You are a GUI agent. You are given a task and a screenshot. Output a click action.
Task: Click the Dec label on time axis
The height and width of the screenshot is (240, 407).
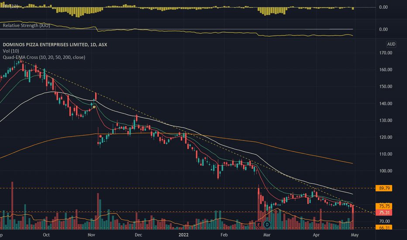[138, 235]
